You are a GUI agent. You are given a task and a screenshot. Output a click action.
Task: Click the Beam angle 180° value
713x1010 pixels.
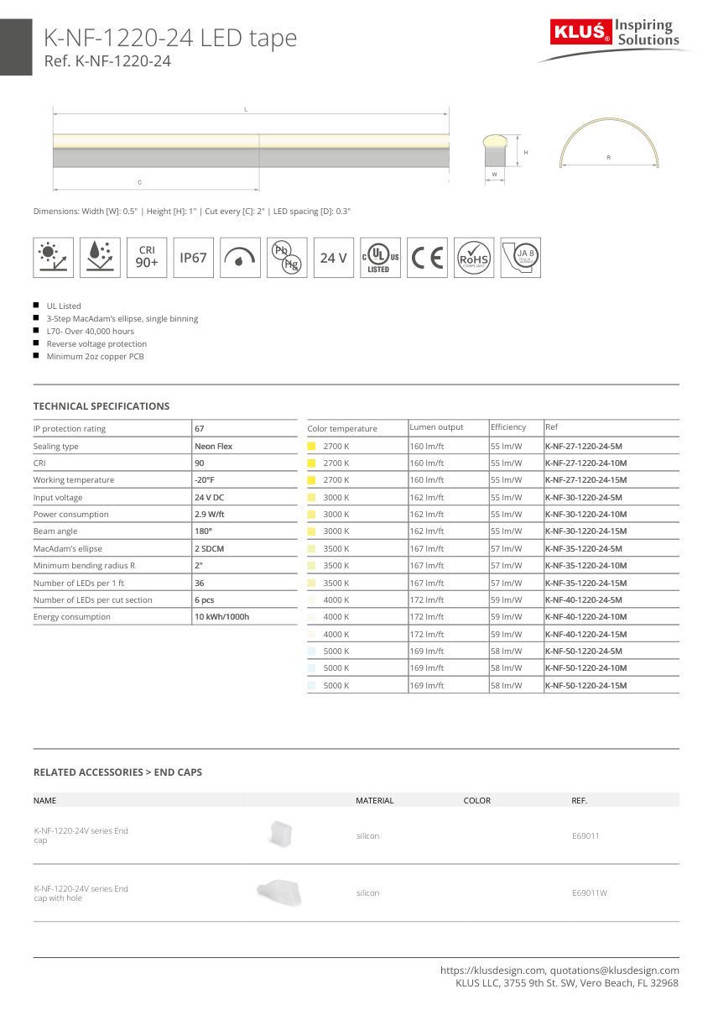(203, 531)
